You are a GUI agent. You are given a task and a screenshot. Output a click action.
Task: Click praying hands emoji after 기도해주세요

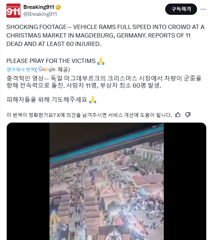click(93, 100)
